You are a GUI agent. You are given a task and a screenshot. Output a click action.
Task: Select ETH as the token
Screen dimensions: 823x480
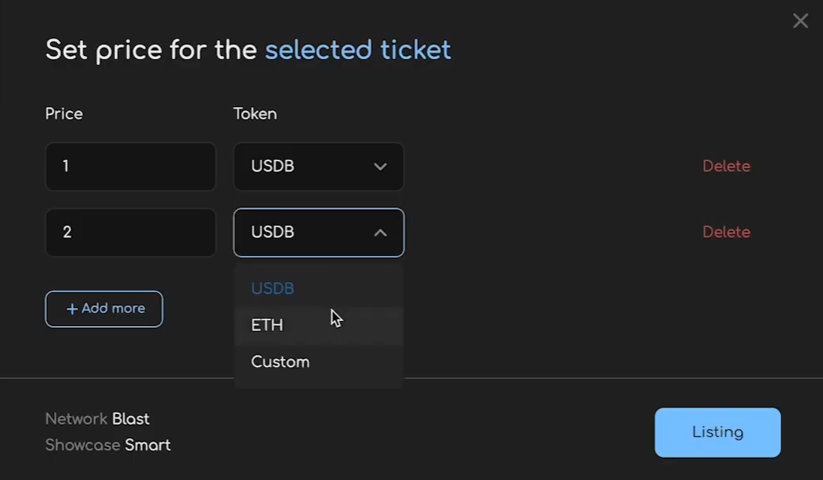[x=266, y=324]
